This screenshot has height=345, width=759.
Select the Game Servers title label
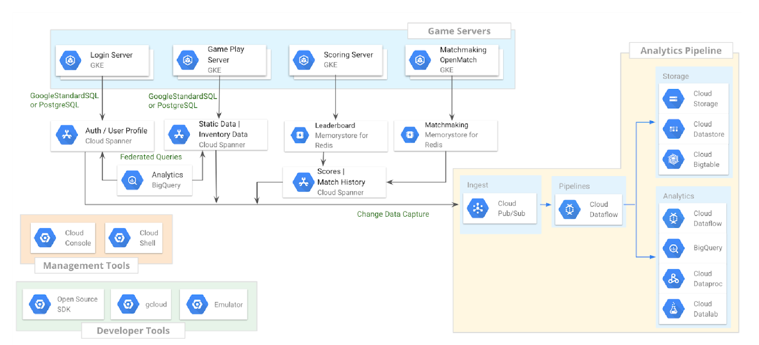click(x=459, y=31)
